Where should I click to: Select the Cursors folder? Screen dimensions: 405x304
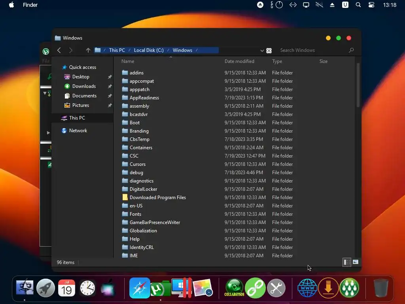pyautogui.click(x=138, y=164)
